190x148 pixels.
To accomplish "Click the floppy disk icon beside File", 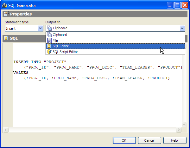I will pyautogui.click(x=49, y=40).
